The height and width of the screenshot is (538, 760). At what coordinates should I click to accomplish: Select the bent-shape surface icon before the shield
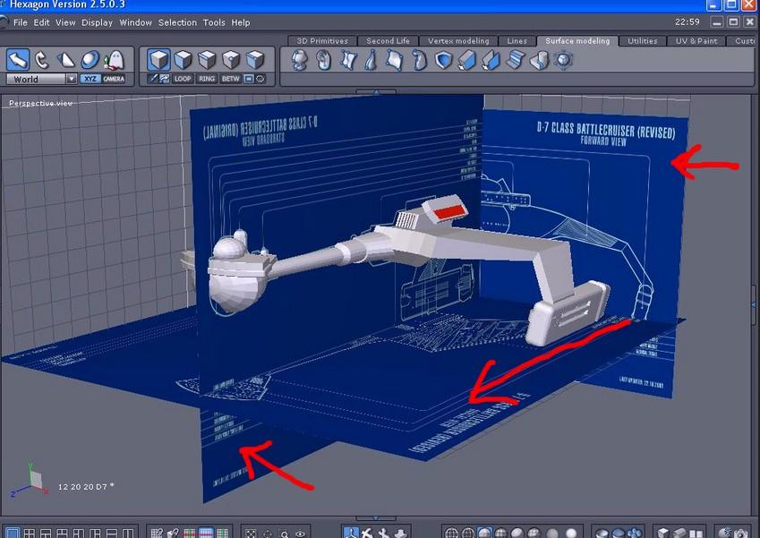[x=419, y=61]
